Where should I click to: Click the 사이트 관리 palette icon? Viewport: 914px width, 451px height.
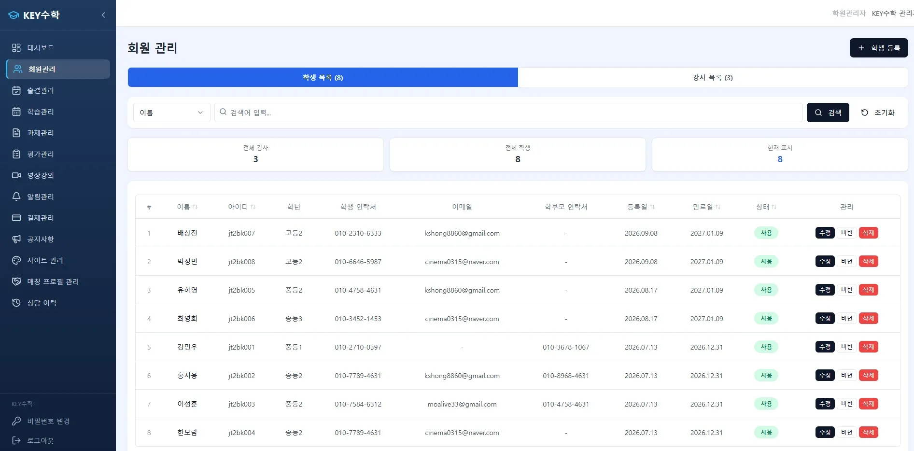coord(16,260)
